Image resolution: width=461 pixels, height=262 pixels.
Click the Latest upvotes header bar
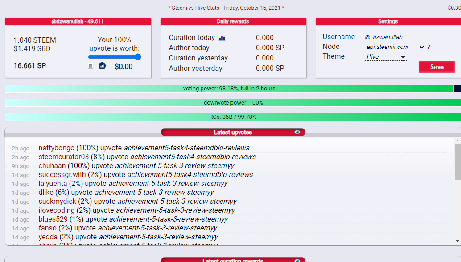pos(233,132)
